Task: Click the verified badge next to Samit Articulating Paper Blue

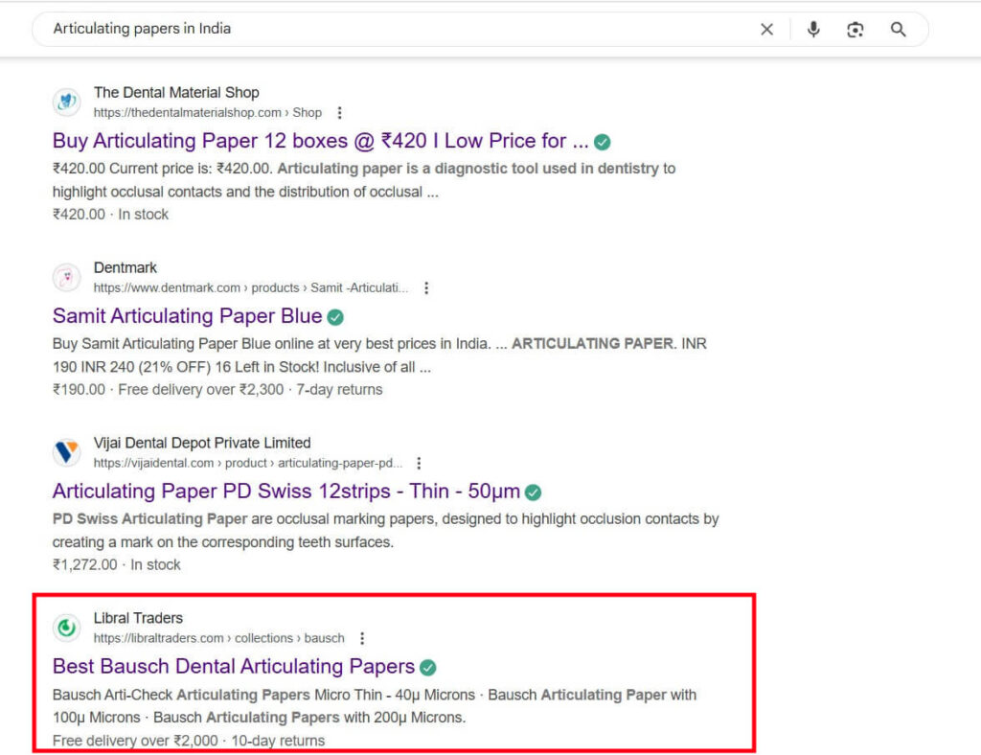Action: pyautogui.click(x=335, y=318)
